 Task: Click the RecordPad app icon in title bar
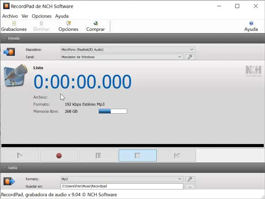[x=6, y=6]
